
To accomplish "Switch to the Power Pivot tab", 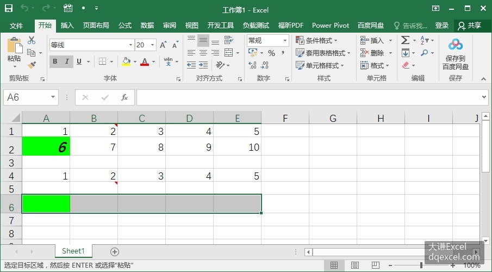I will [x=331, y=26].
